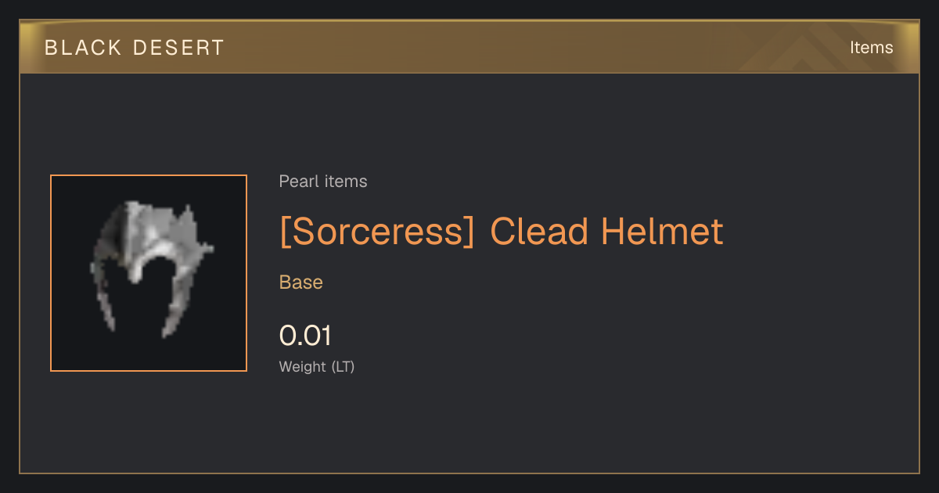Select the Pearl items category label
The width and height of the screenshot is (939, 493).
[323, 182]
